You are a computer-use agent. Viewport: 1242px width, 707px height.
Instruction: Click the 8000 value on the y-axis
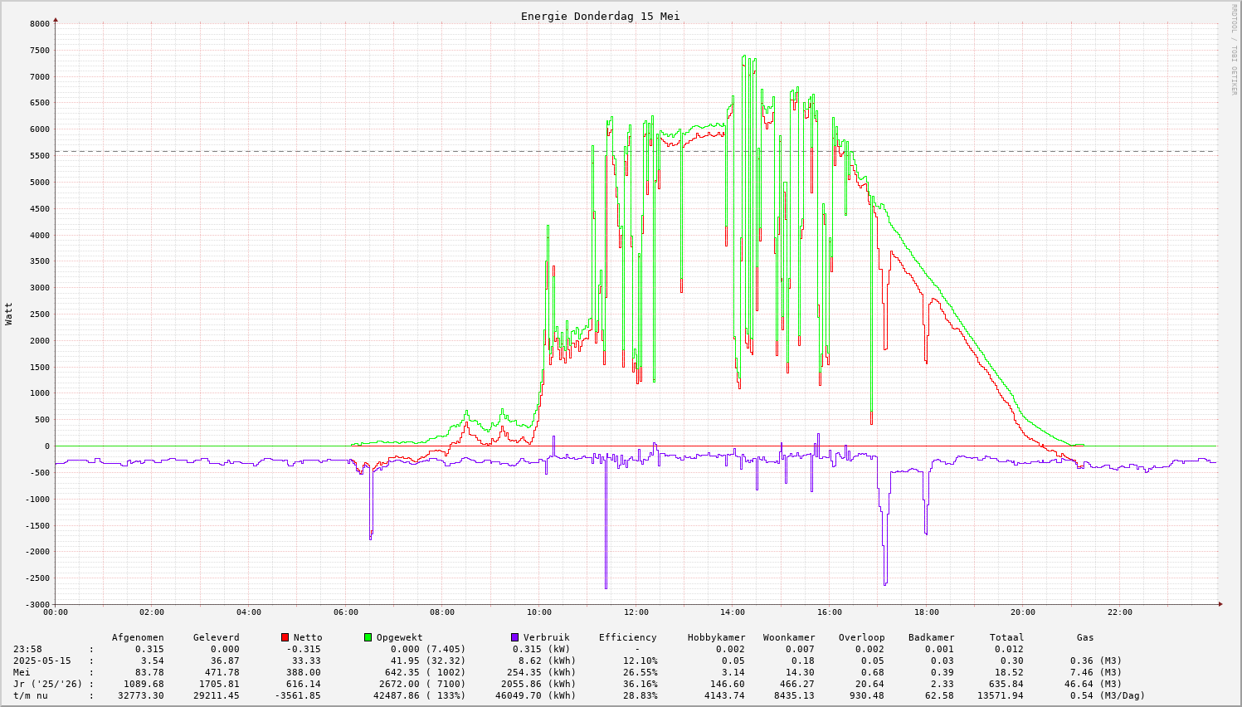click(40, 24)
